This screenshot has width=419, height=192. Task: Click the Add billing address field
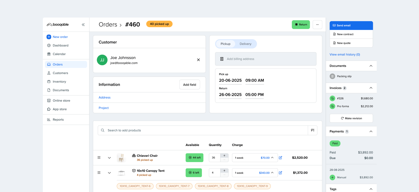[x=266, y=59]
